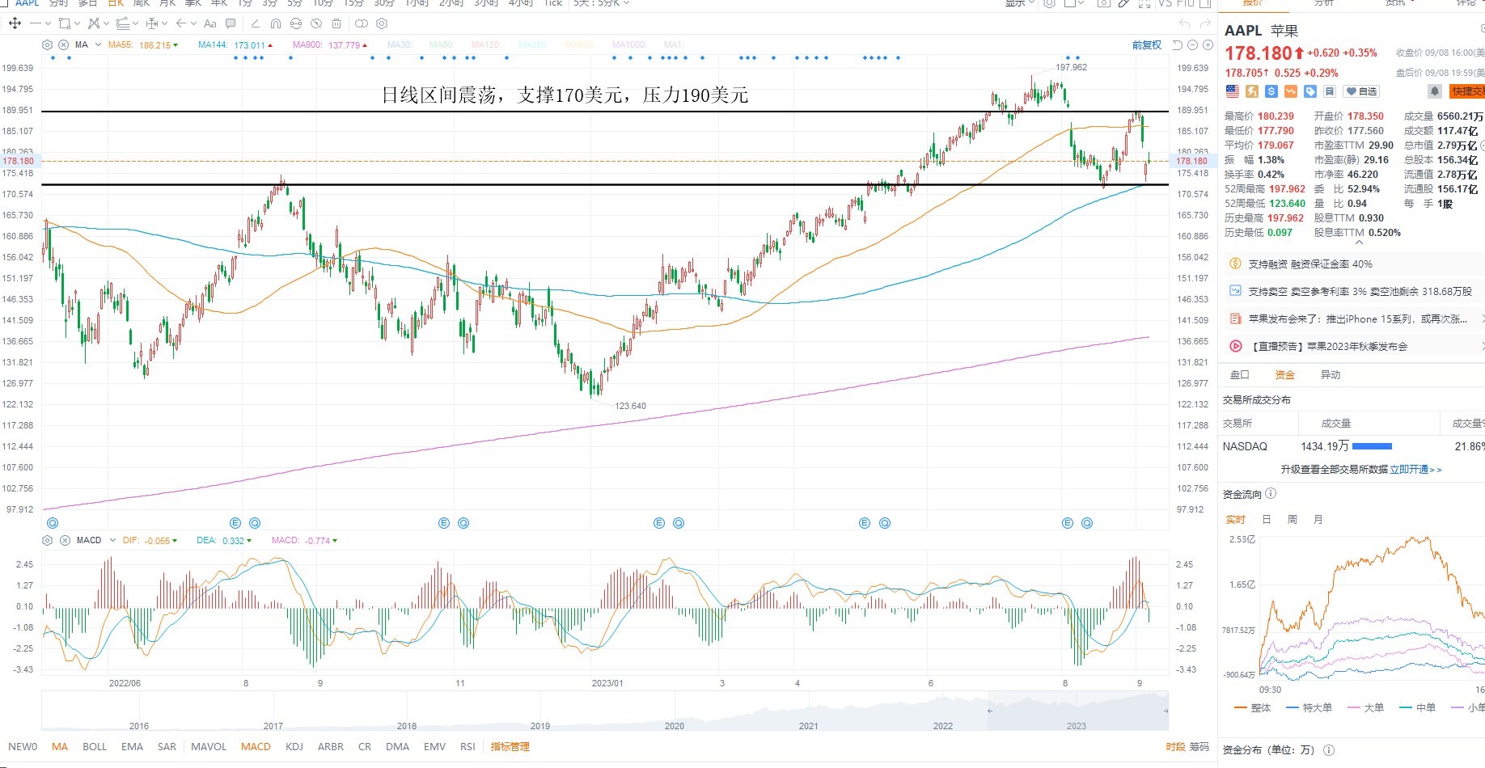Toggle the MAVOL indicator
The height and width of the screenshot is (768, 1485).
click(209, 747)
